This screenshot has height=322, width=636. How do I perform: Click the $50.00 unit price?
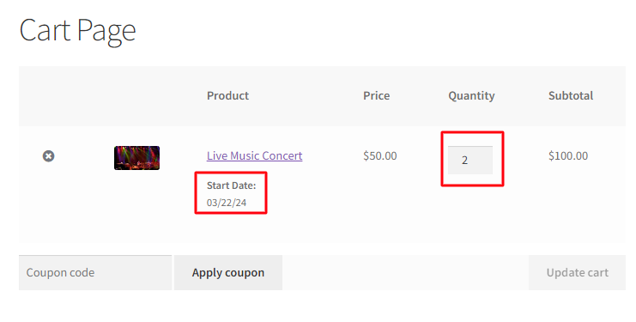coord(380,155)
